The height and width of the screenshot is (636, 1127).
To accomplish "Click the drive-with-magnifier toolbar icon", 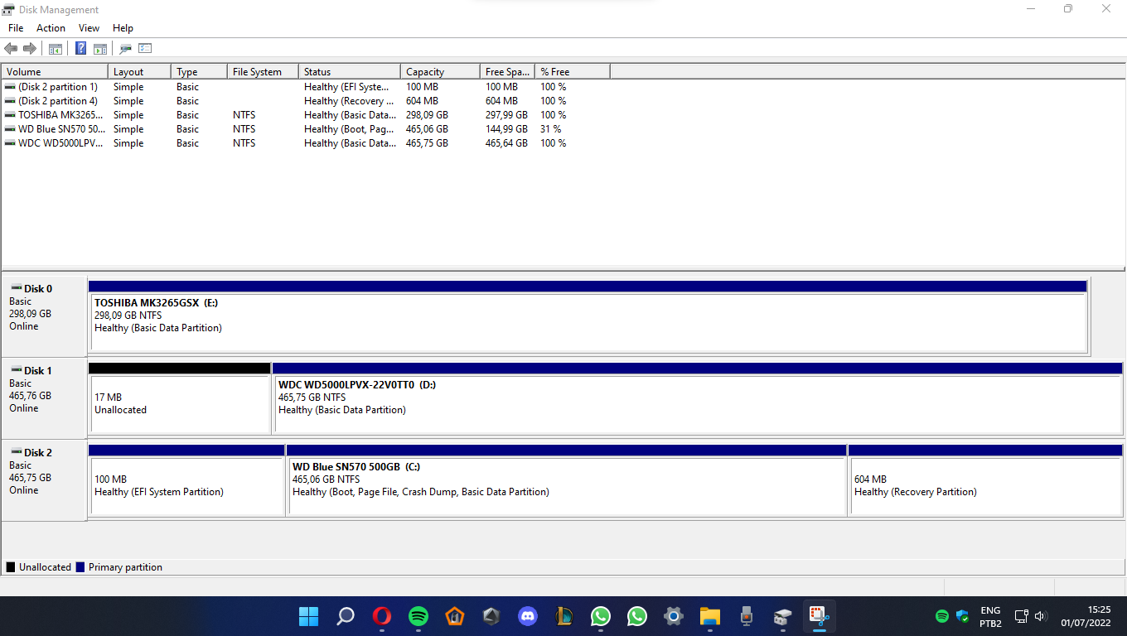I will coord(125,49).
